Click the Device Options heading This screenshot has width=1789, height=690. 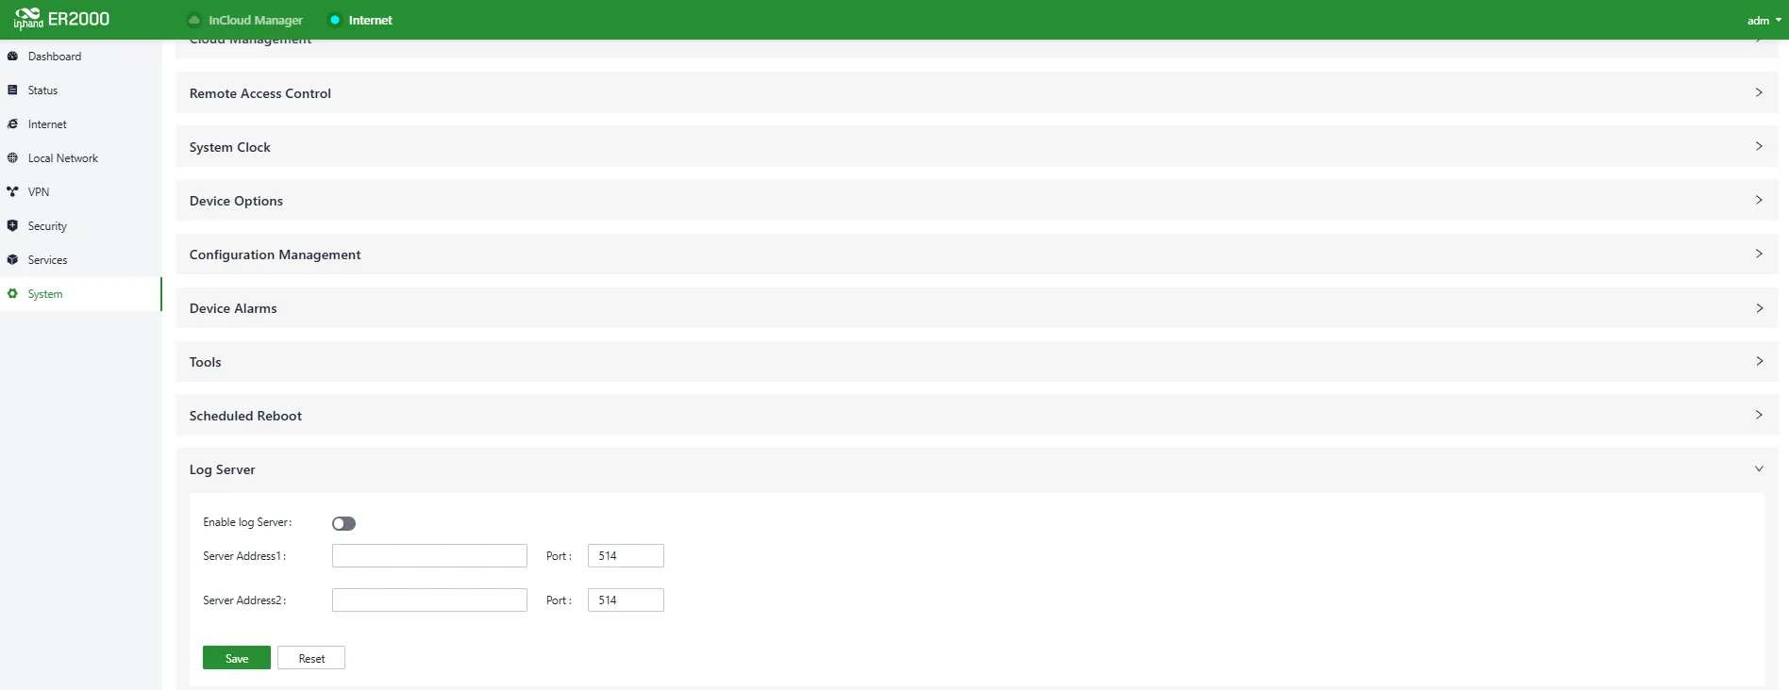(x=236, y=201)
